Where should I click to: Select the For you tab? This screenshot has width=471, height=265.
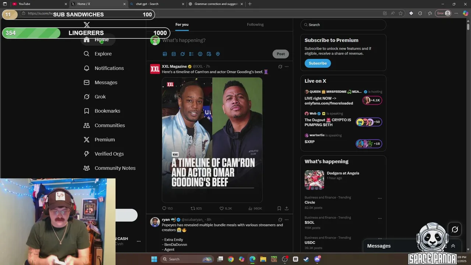(x=182, y=25)
